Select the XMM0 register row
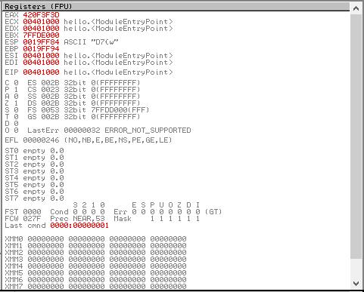 [x=95, y=238]
